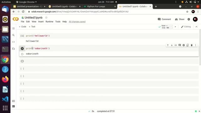Open the user account avatar

point(195,19)
